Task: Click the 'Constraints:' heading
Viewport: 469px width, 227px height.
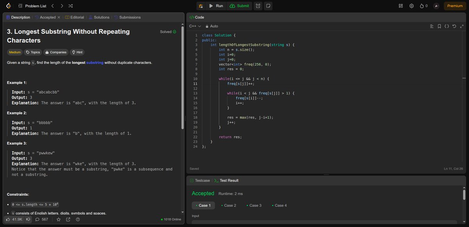Action: (18, 195)
